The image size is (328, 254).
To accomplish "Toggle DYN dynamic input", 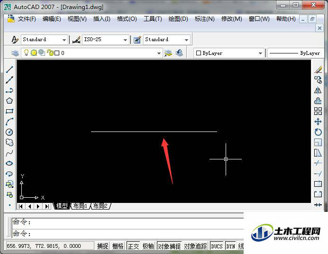I will point(231,246).
